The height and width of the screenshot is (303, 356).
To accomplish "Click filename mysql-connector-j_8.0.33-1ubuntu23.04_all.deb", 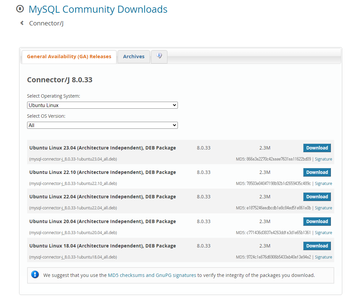I will click(x=73, y=159).
